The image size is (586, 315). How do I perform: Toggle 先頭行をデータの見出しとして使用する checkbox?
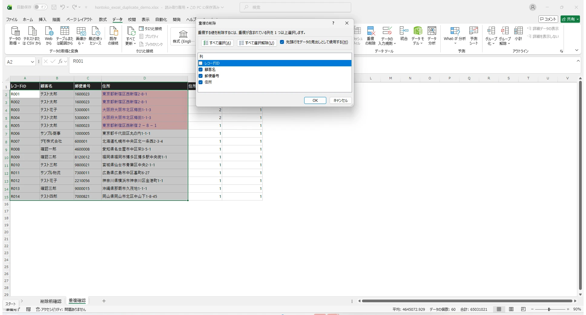(282, 42)
